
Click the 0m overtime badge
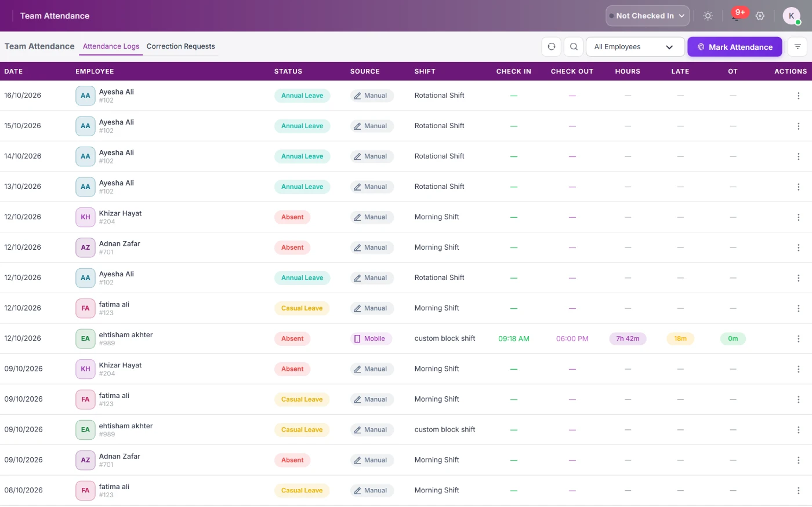tap(733, 339)
